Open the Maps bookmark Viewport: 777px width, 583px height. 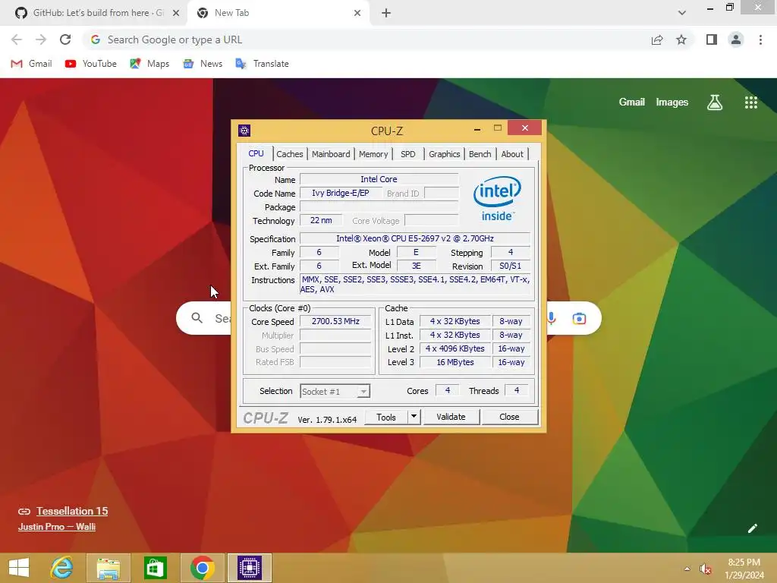click(149, 64)
